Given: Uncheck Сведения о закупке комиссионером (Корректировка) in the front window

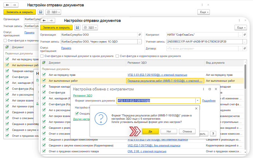Looking at the screenshot, I should click(x=44, y=145).
